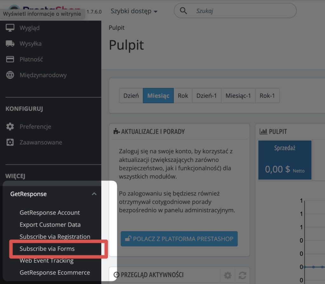
Task: Click the KONFIGURUJ section heading
Action: [24, 109]
